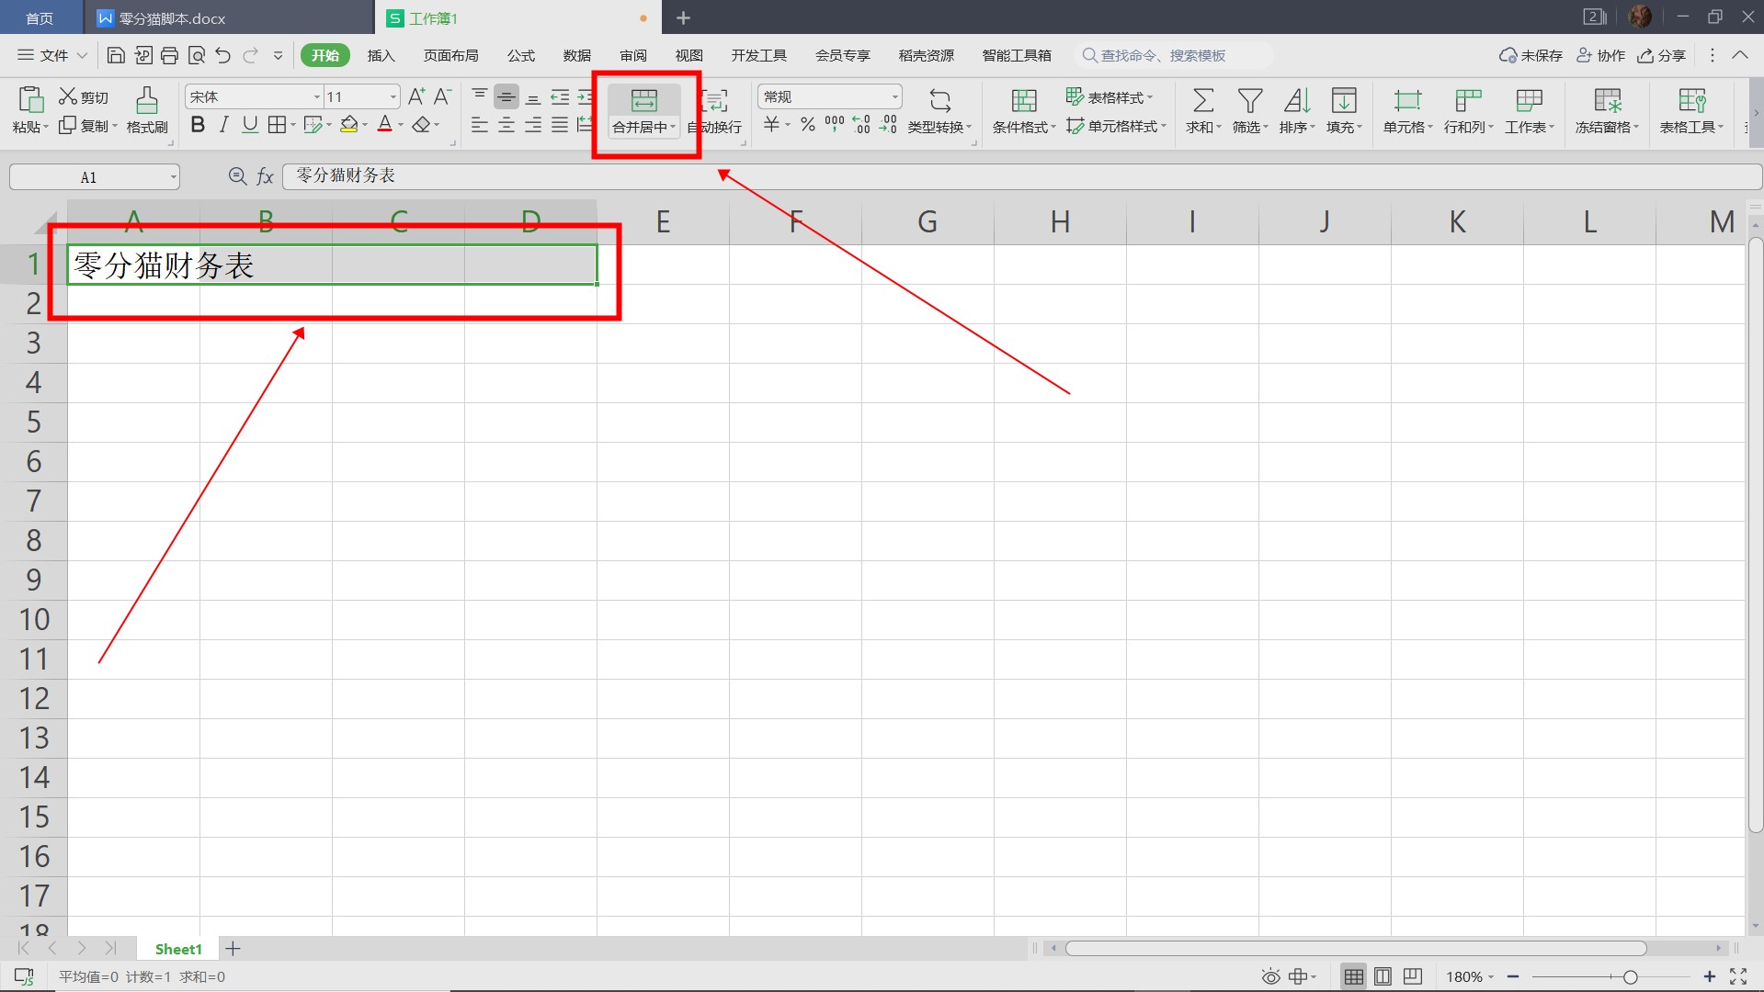
Task: Click the Merge and Center (合并居中) icon
Action: pyautogui.click(x=643, y=100)
